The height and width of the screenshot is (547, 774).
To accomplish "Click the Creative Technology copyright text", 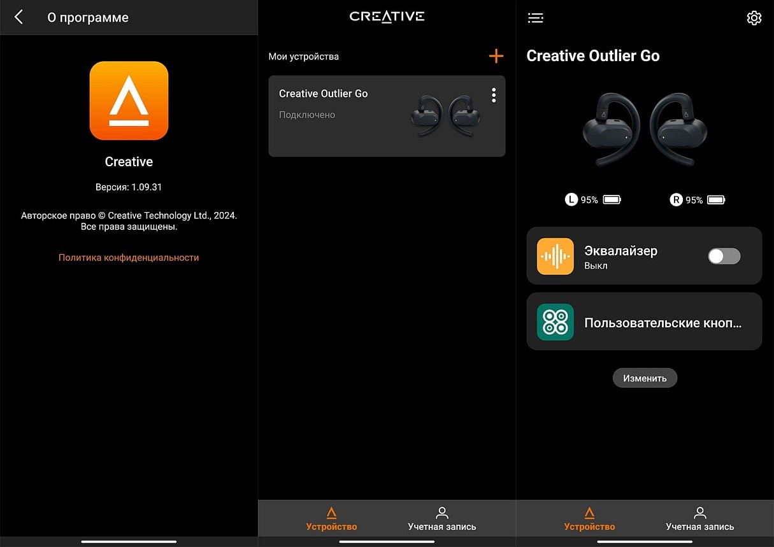I will tap(129, 222).
